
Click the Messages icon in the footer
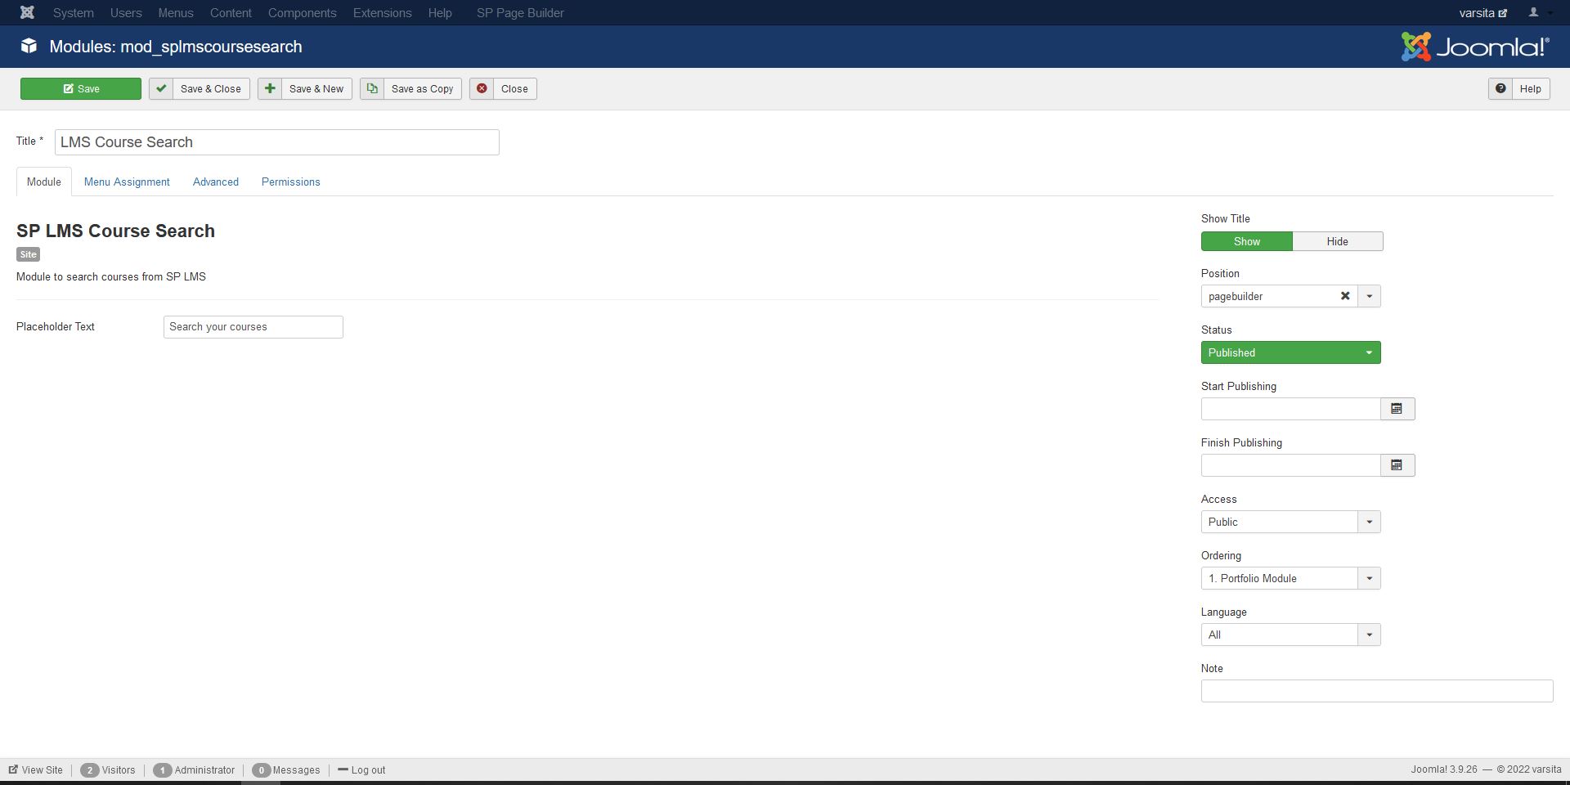[x=262, y=769]
